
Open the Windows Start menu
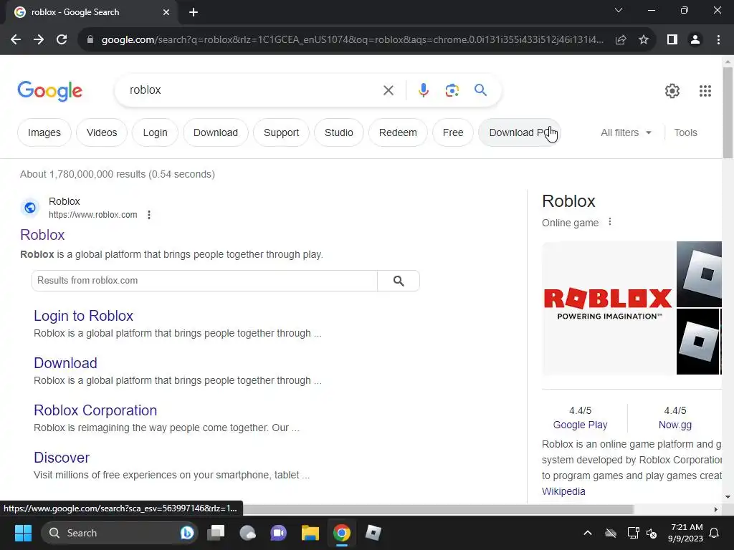pyautogui.click(x=23, y=533)
